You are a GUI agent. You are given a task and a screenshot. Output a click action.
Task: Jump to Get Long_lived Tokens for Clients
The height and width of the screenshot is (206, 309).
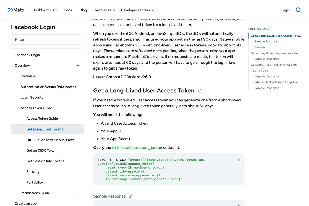273,65
